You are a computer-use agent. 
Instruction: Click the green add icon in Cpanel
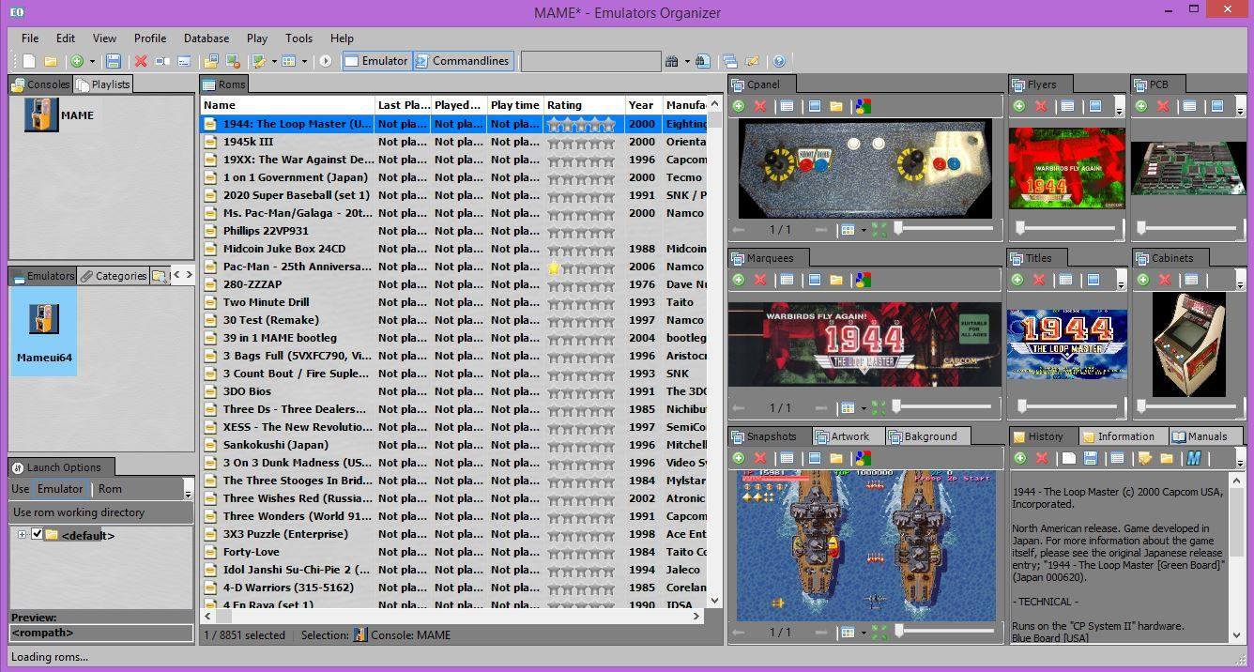(x=739, y=106)
